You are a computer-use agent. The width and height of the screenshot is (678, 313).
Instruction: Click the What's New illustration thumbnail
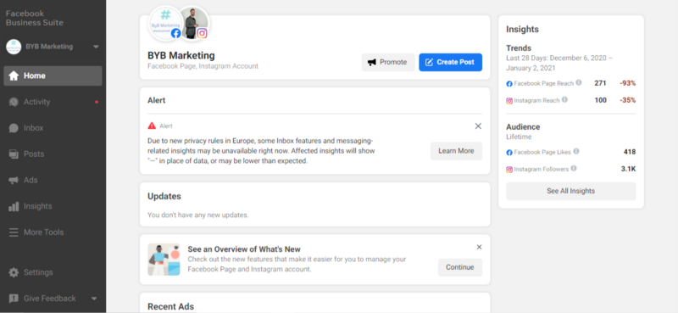coord(164,260)
